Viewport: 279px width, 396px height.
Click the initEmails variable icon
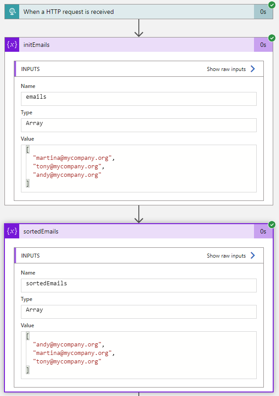pos(12,45)
